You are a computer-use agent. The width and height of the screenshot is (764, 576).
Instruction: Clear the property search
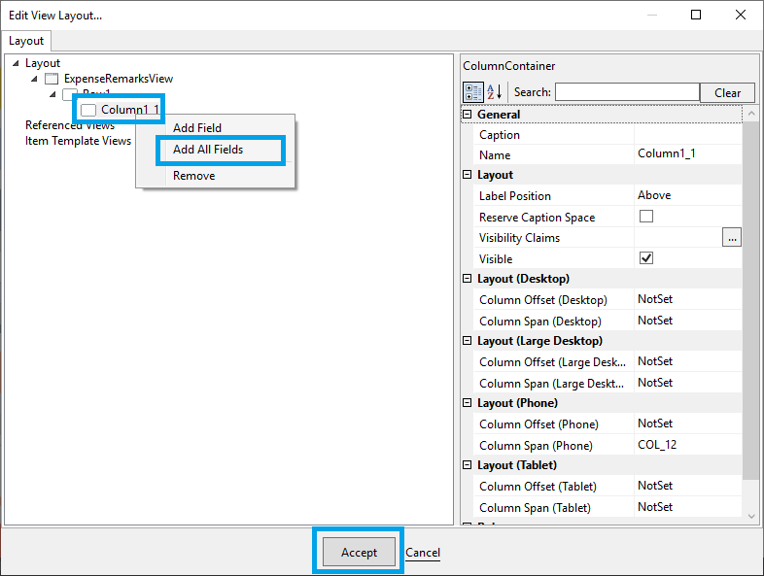coord(727,92)
